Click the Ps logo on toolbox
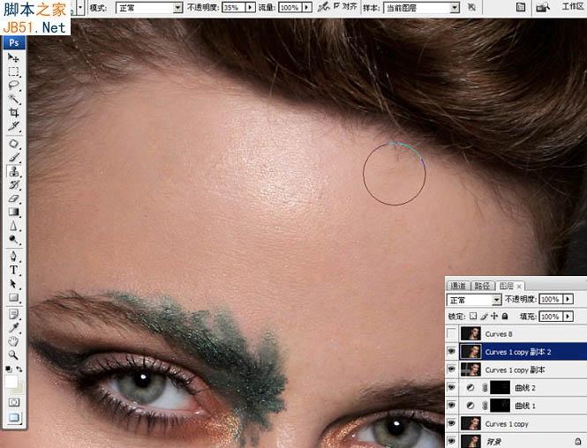587x448 pixels. (14, 42)
